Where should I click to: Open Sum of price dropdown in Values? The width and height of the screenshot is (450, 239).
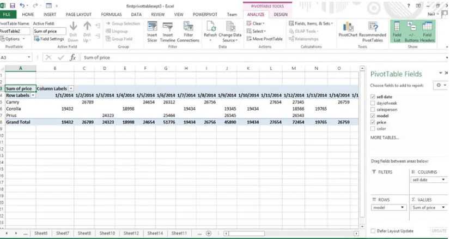click(443, 207)
